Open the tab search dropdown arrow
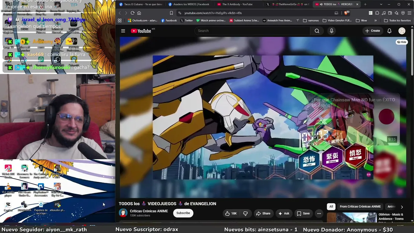Screen dimensions: 414x233 coord(381,4)
